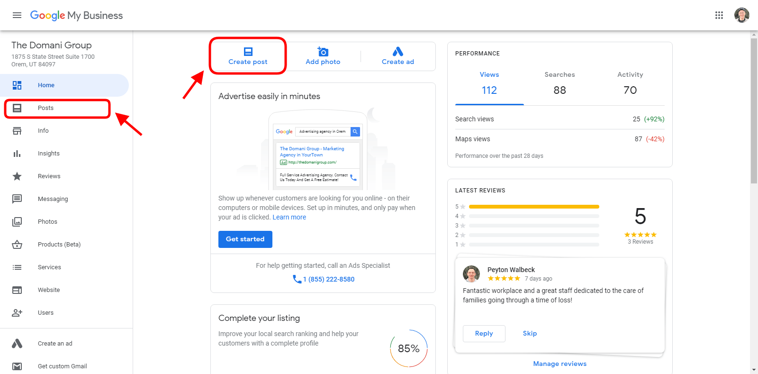Open Website in the sidebar
758x374 pixels.
click(x=64, y=290)
